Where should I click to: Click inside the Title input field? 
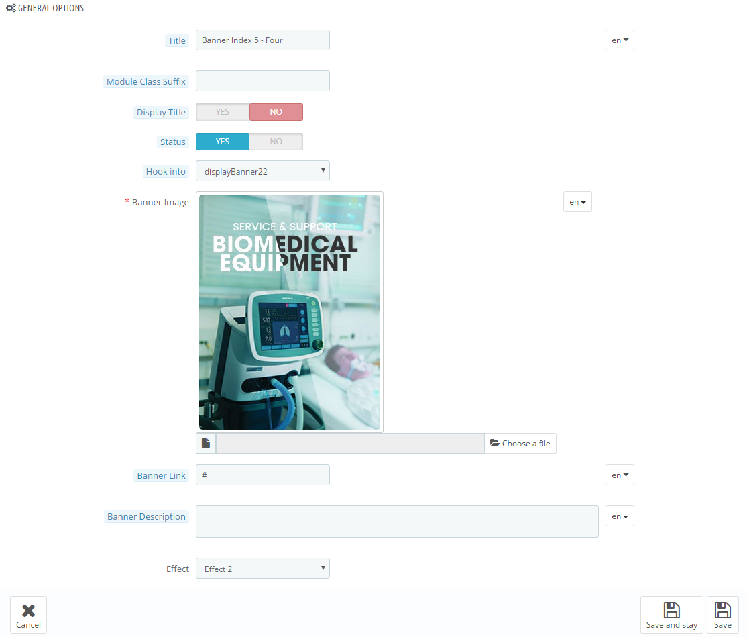point(262,40)
